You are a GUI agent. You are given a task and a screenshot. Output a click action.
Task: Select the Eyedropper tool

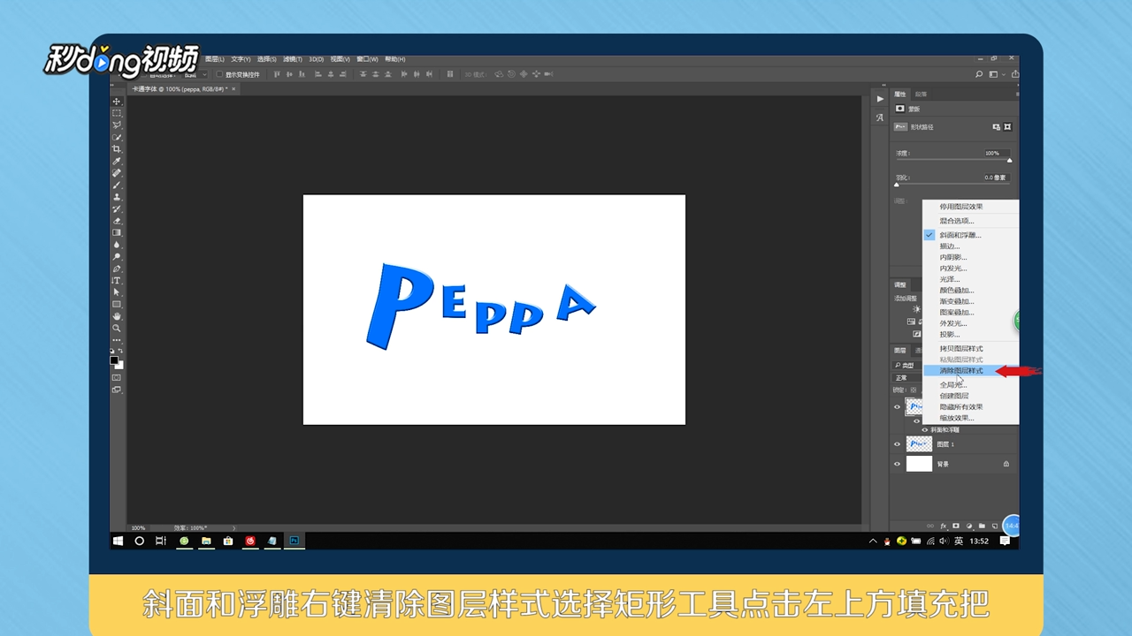point(117,161)
